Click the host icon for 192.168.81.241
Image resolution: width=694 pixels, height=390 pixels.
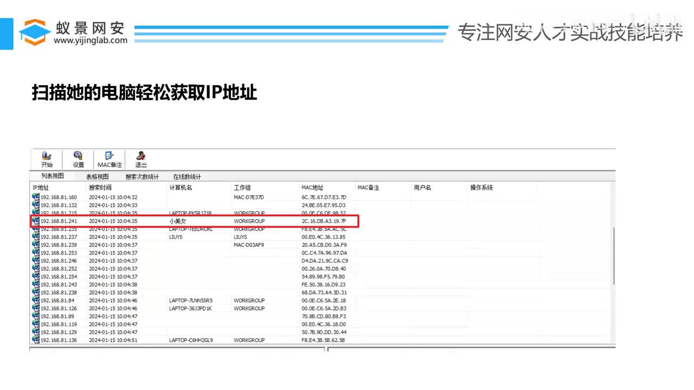[x=36, y=221]
